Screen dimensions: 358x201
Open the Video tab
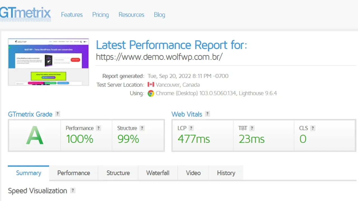coord(193,173)
